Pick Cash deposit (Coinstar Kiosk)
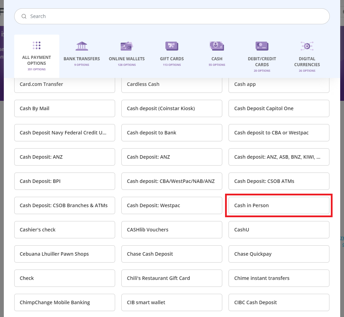Viewport: 344px width, 317px height. coord(172,108)
